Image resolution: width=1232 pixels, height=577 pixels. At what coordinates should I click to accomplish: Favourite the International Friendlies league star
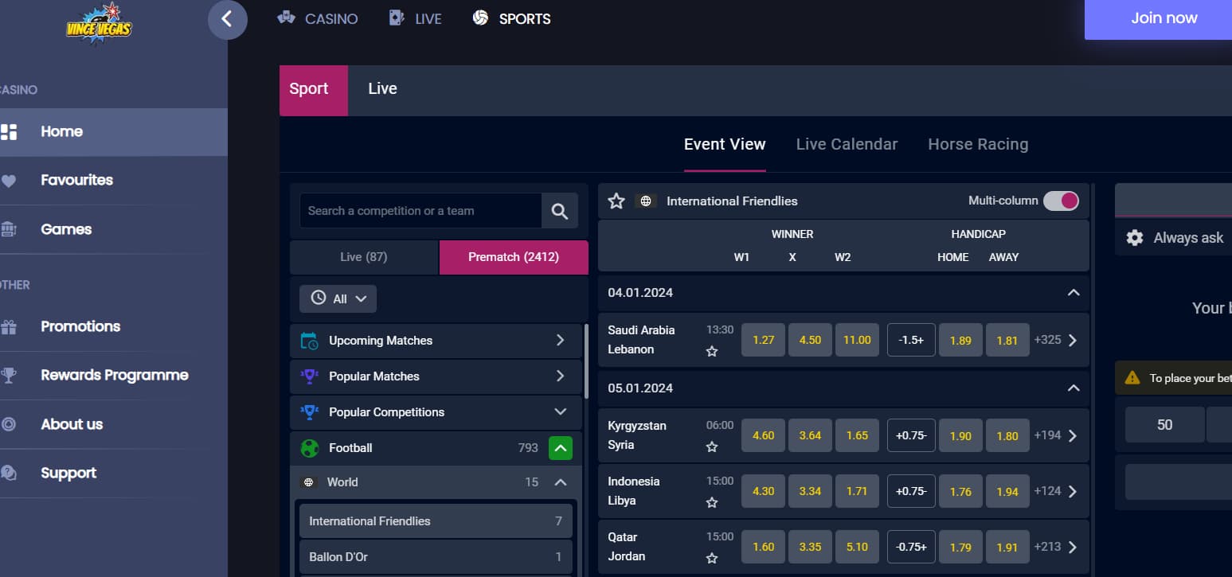[x=616, y=201]
